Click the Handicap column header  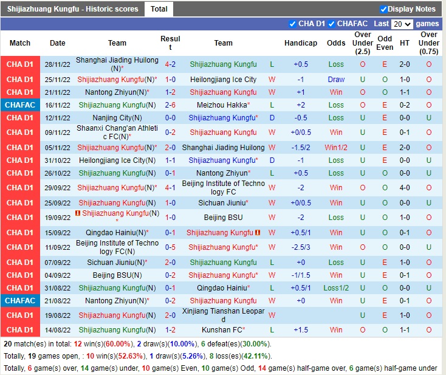pos(301,43)
